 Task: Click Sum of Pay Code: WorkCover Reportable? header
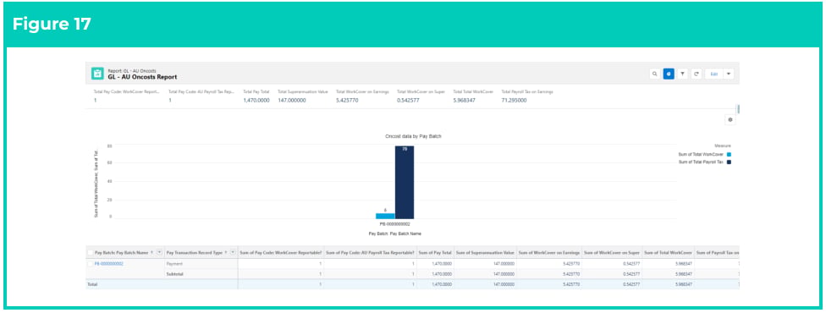click(281, 253)
